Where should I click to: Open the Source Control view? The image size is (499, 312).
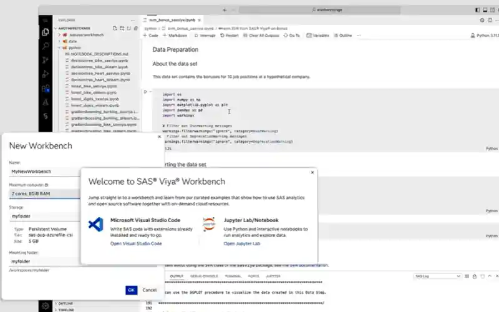pyautogui.click(x=46, y=60)
